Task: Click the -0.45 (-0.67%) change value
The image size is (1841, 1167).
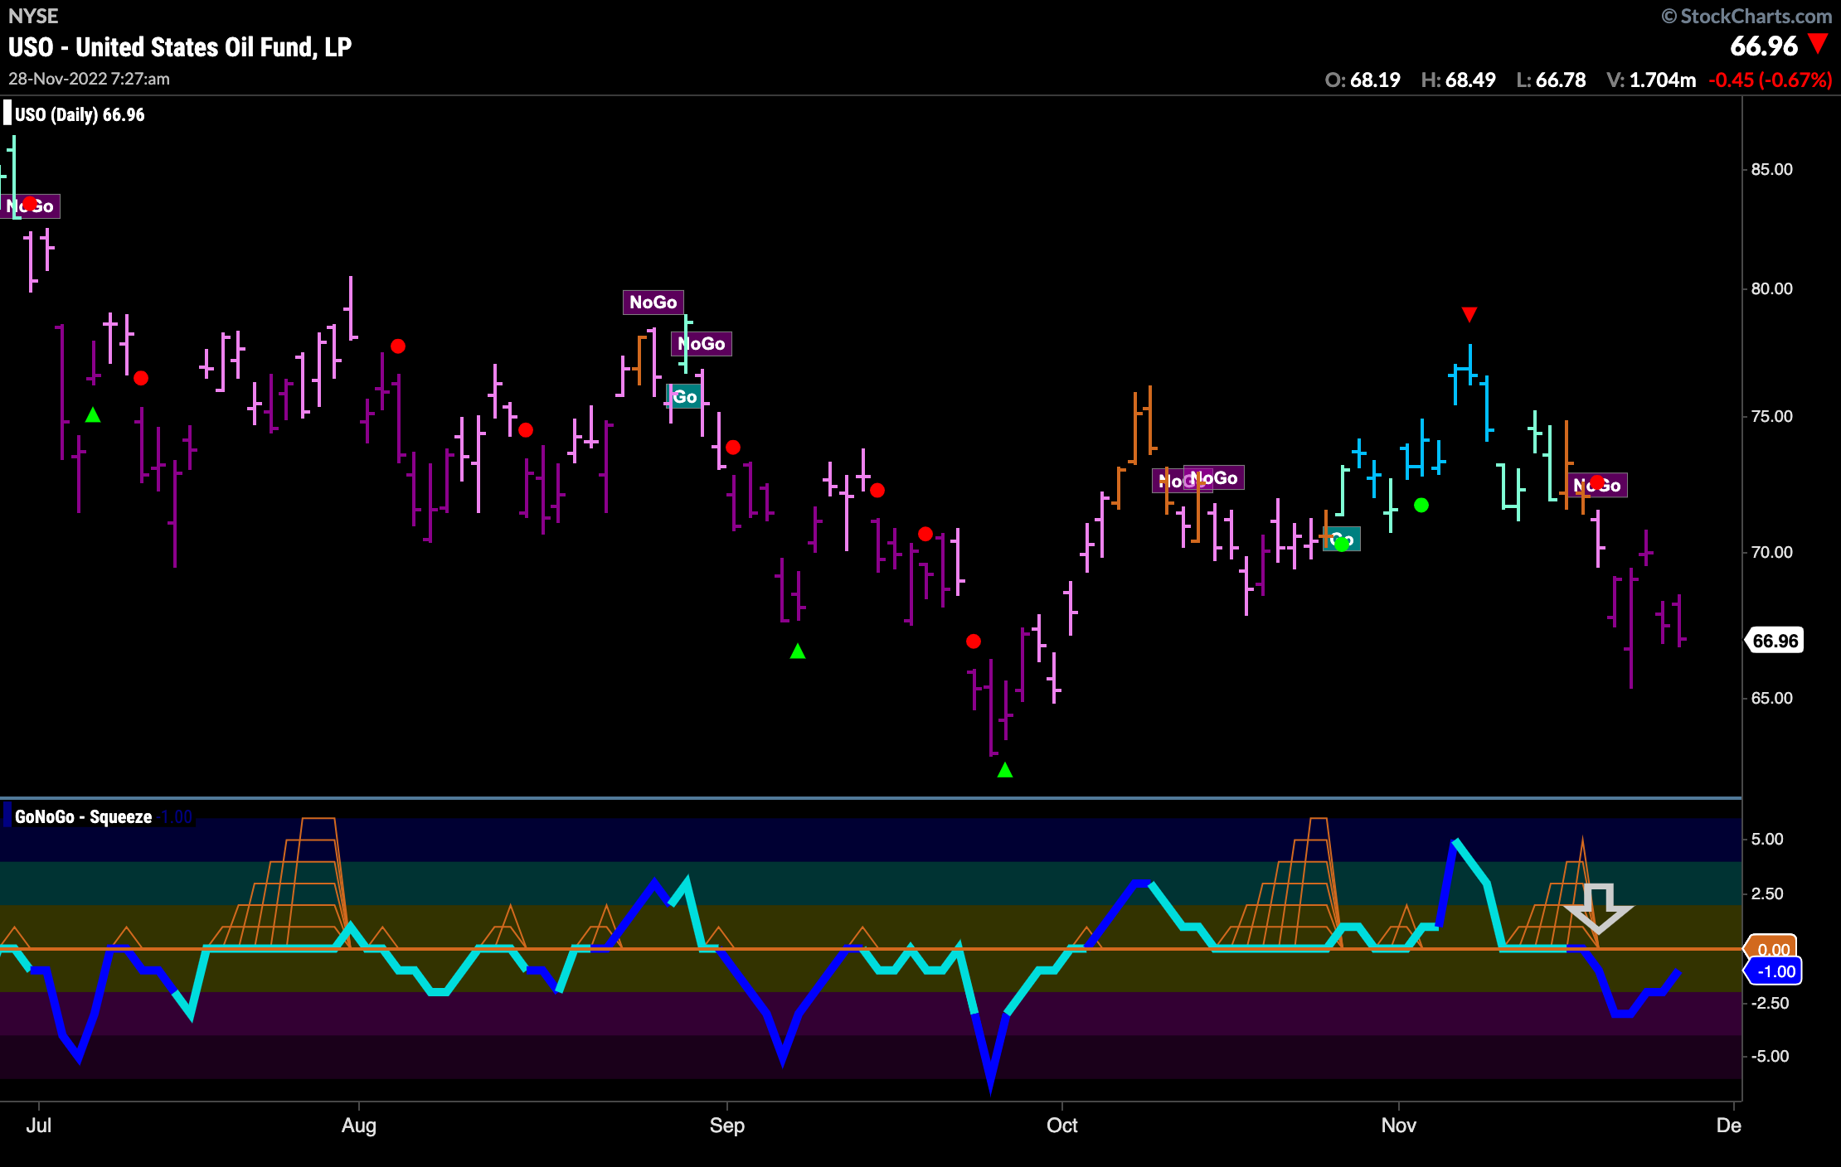Action: tap(1771, 80)
